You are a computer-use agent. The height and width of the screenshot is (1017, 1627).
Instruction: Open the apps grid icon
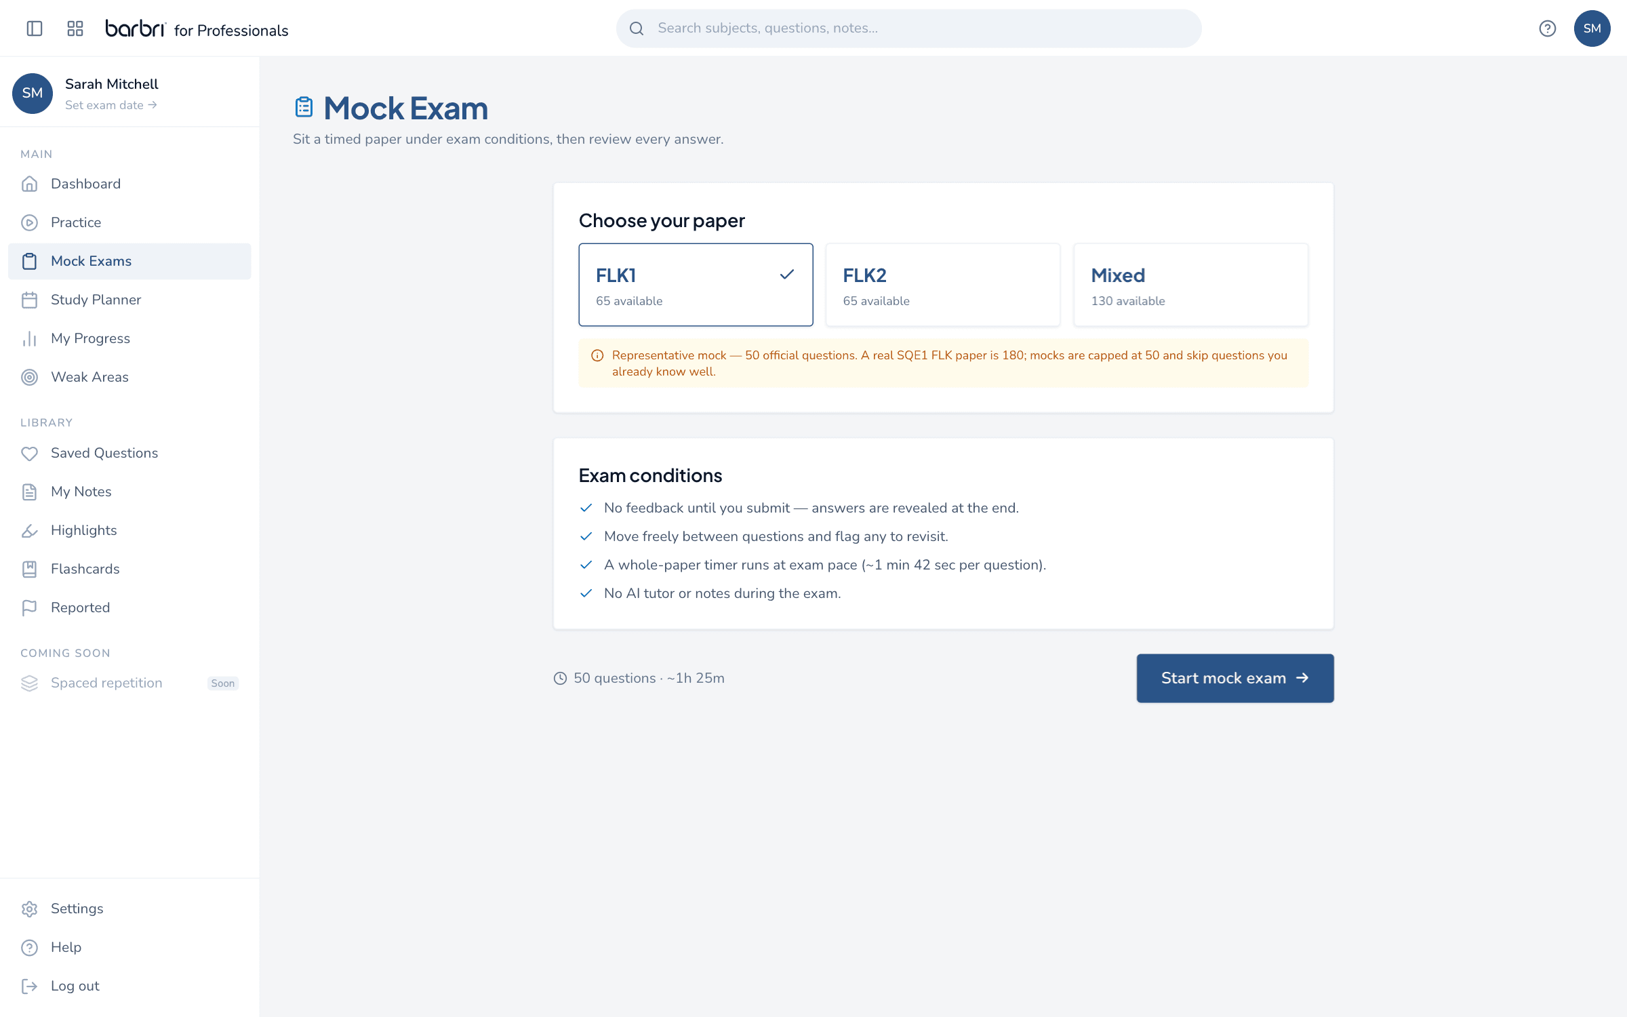(x=75, y=28)
